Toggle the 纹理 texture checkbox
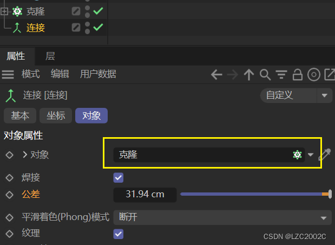The height and width of the screenshot is (245, 335). coord(119,234)
